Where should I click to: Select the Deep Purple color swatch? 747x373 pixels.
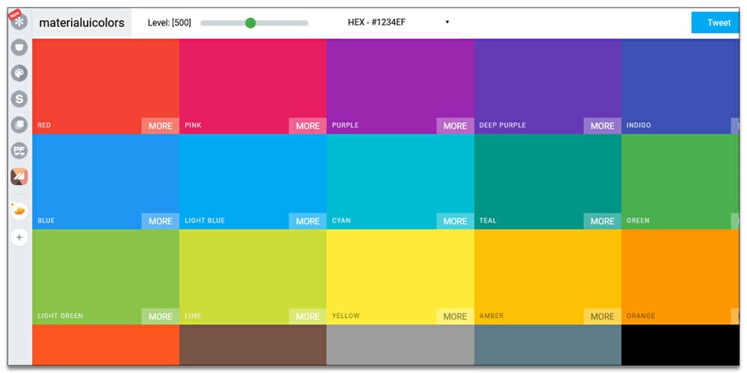pyautogui.click(x=548, y=86)
